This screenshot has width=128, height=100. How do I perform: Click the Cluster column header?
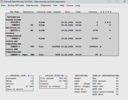pyautogui.click(x=93, y=12)
